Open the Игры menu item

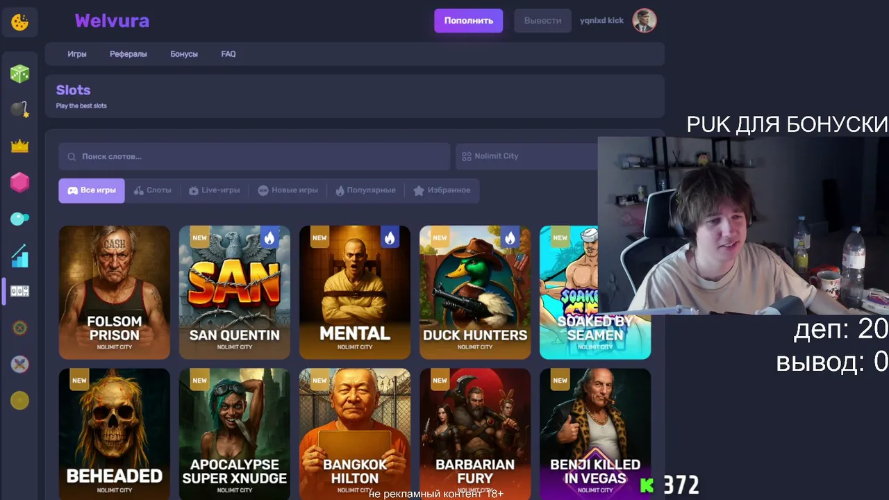pyautogui.click(x=77, y=54)
